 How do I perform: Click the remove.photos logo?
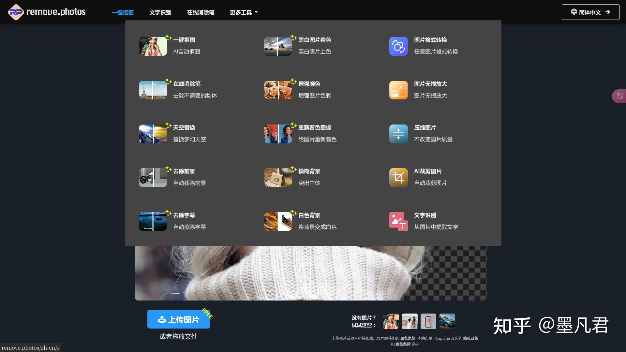46,12
